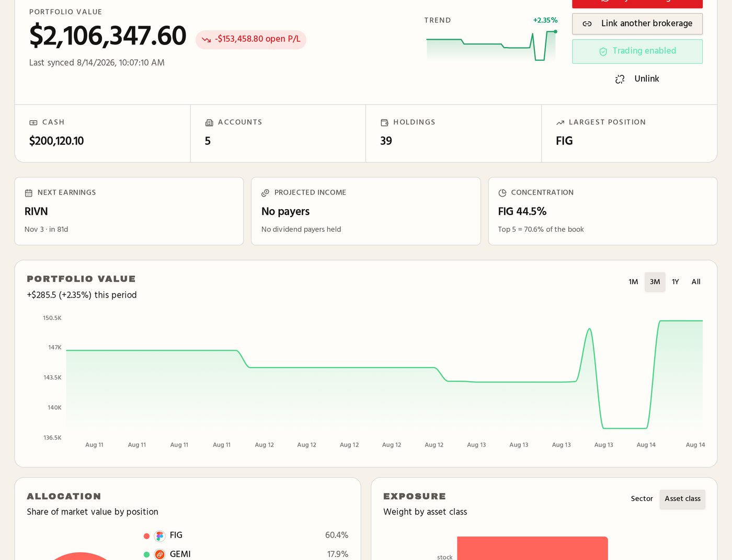Click the downward trend arrow in P/L badge
732x560 pixels.
click(206, 40)
